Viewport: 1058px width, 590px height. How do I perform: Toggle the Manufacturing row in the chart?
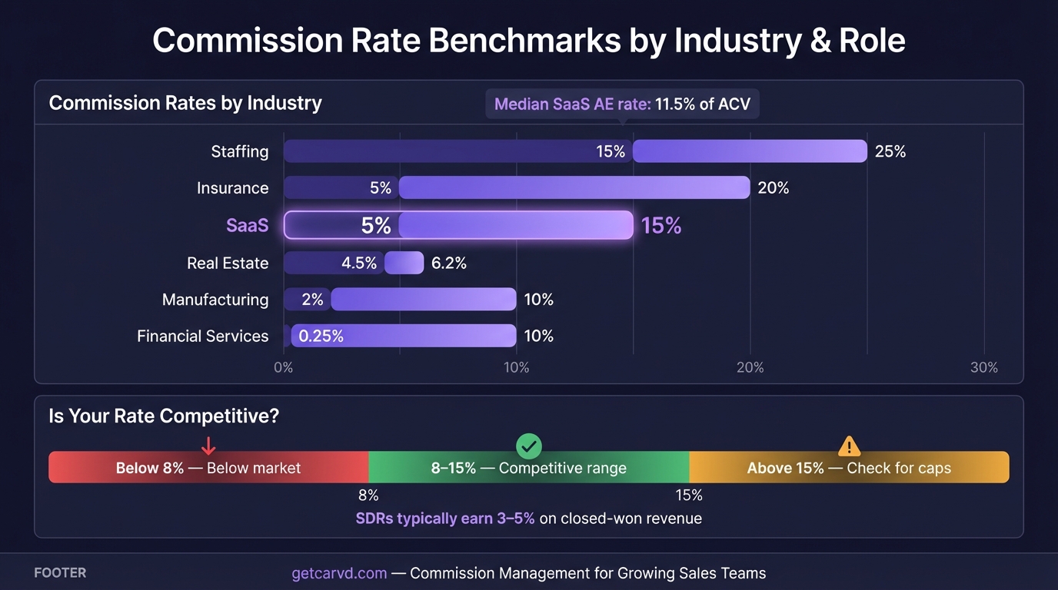400,299
